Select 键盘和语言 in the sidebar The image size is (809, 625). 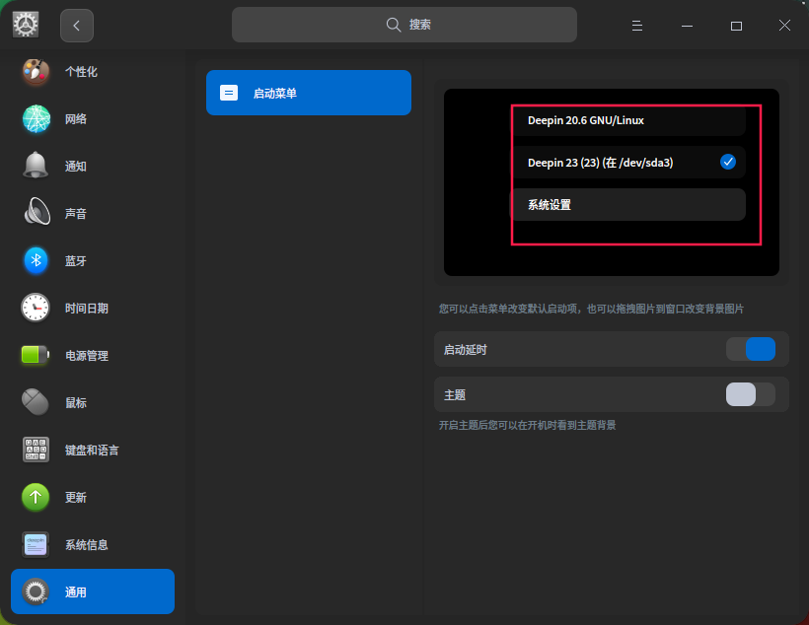pos(93,450)
